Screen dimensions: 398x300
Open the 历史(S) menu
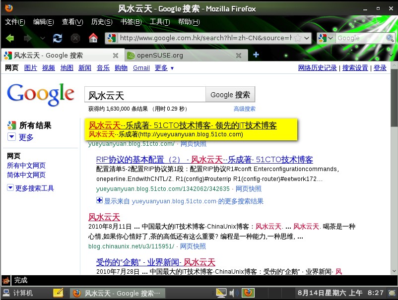click(x=102, y=22)
